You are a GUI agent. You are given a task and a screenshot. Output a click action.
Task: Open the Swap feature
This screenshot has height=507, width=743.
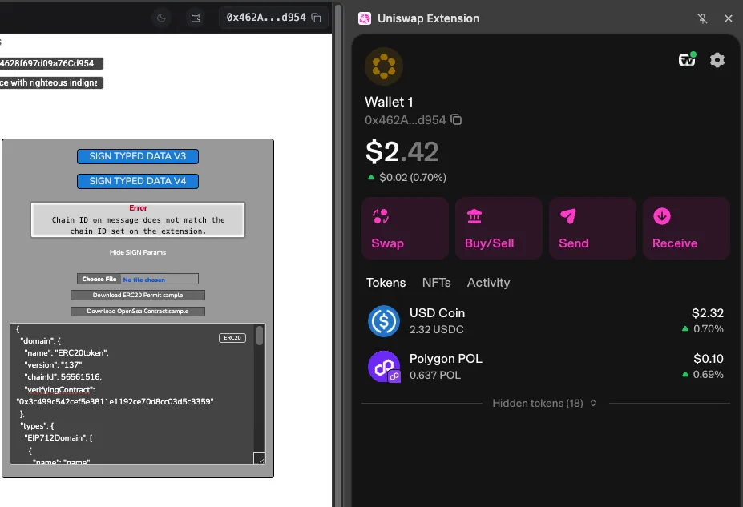pyautogui.click(x=405, y=227)
